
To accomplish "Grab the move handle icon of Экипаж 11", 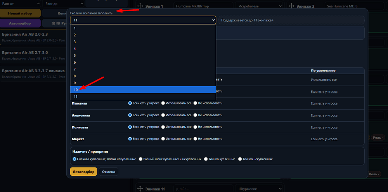I will pyautogui.click(x=140, y=189).
